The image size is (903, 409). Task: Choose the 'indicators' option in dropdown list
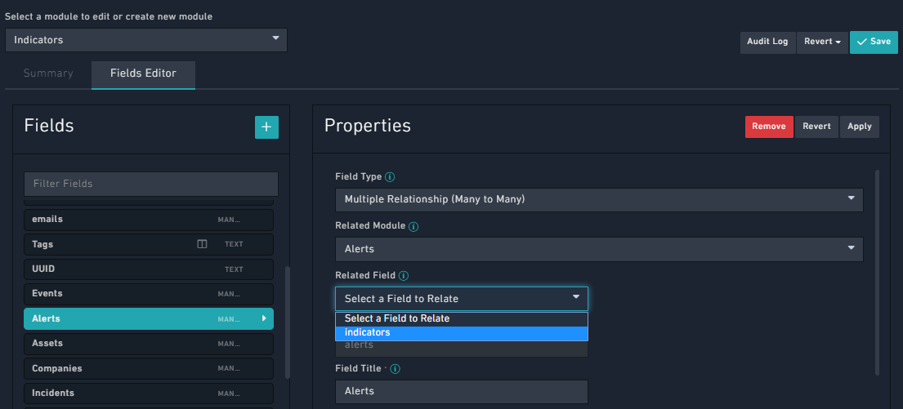[x=461, y=333]
